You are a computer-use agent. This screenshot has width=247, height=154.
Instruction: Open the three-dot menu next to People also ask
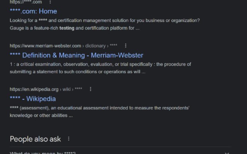tap(69, 139)
